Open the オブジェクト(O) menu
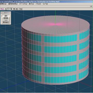The image size is (93, 93). pyautogui.click(x=23, y=4)
